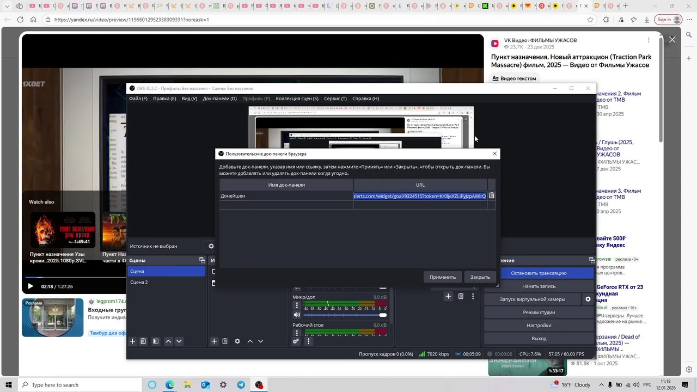Viewport: 697px width, 392px height.
Task: Remove source with trash icon in sources panel
Action: coord(225,341)
